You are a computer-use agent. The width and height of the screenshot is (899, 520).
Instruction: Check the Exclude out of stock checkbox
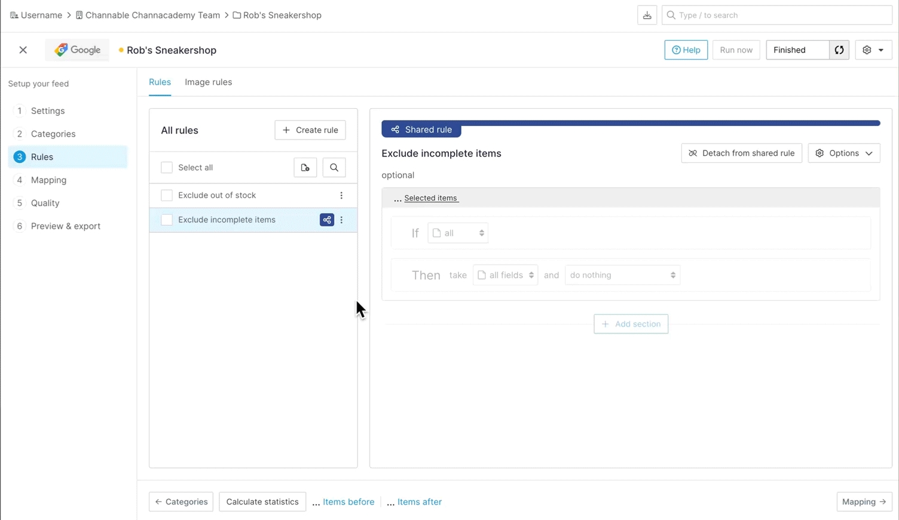(x=167, y=195)
